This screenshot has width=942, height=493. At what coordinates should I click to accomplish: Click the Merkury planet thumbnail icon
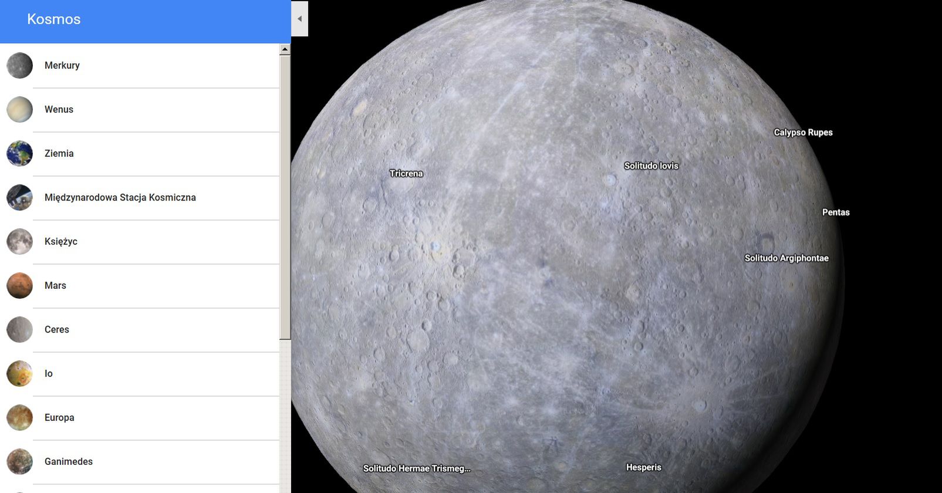point(19,65)
